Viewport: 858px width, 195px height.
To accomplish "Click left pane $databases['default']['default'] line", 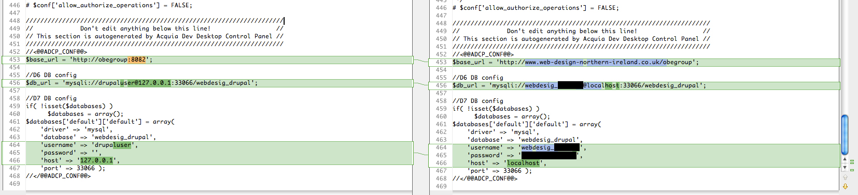I will (x=100, y=122).
